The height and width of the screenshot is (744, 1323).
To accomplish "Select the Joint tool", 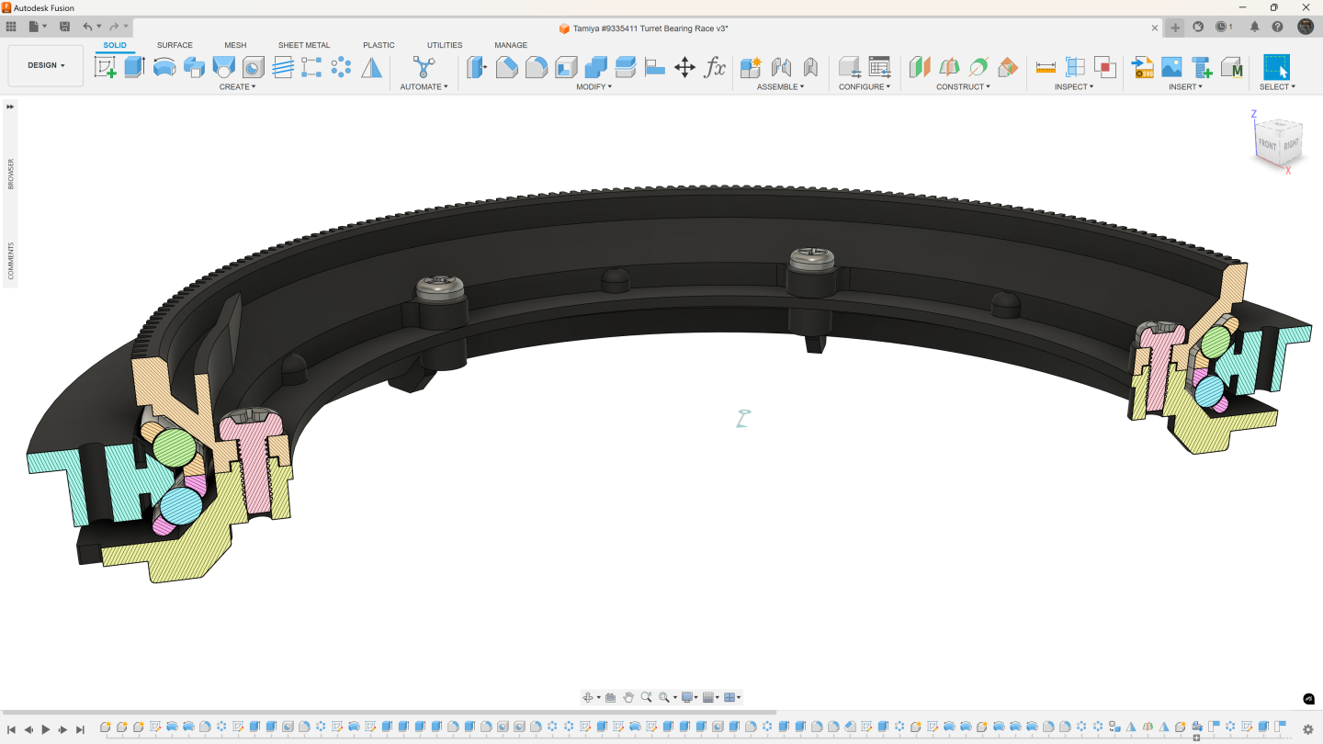I will 781,67.
